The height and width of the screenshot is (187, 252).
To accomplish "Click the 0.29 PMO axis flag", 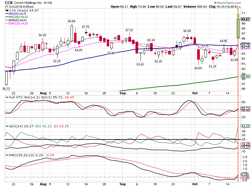I will click(245, 174).
